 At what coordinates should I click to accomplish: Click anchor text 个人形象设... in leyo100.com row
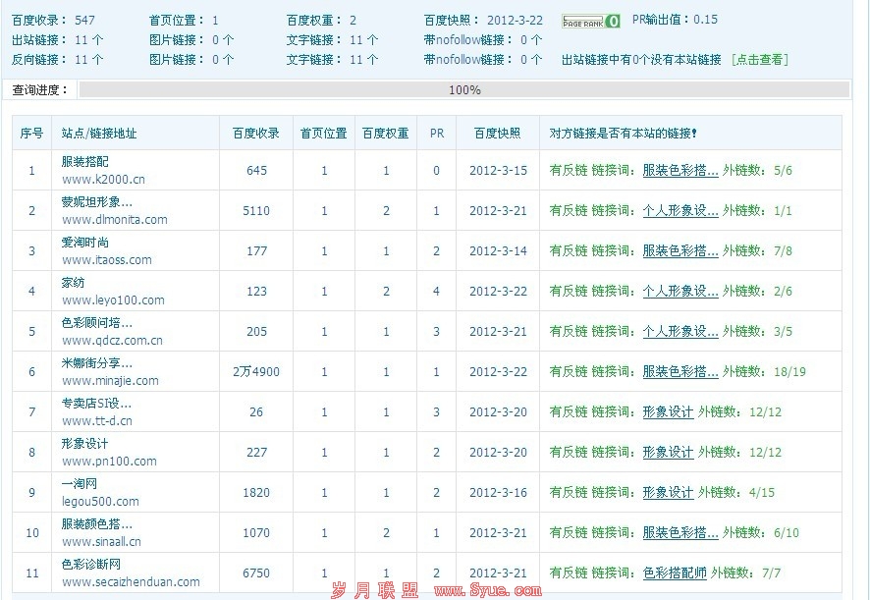coord(680,292)
